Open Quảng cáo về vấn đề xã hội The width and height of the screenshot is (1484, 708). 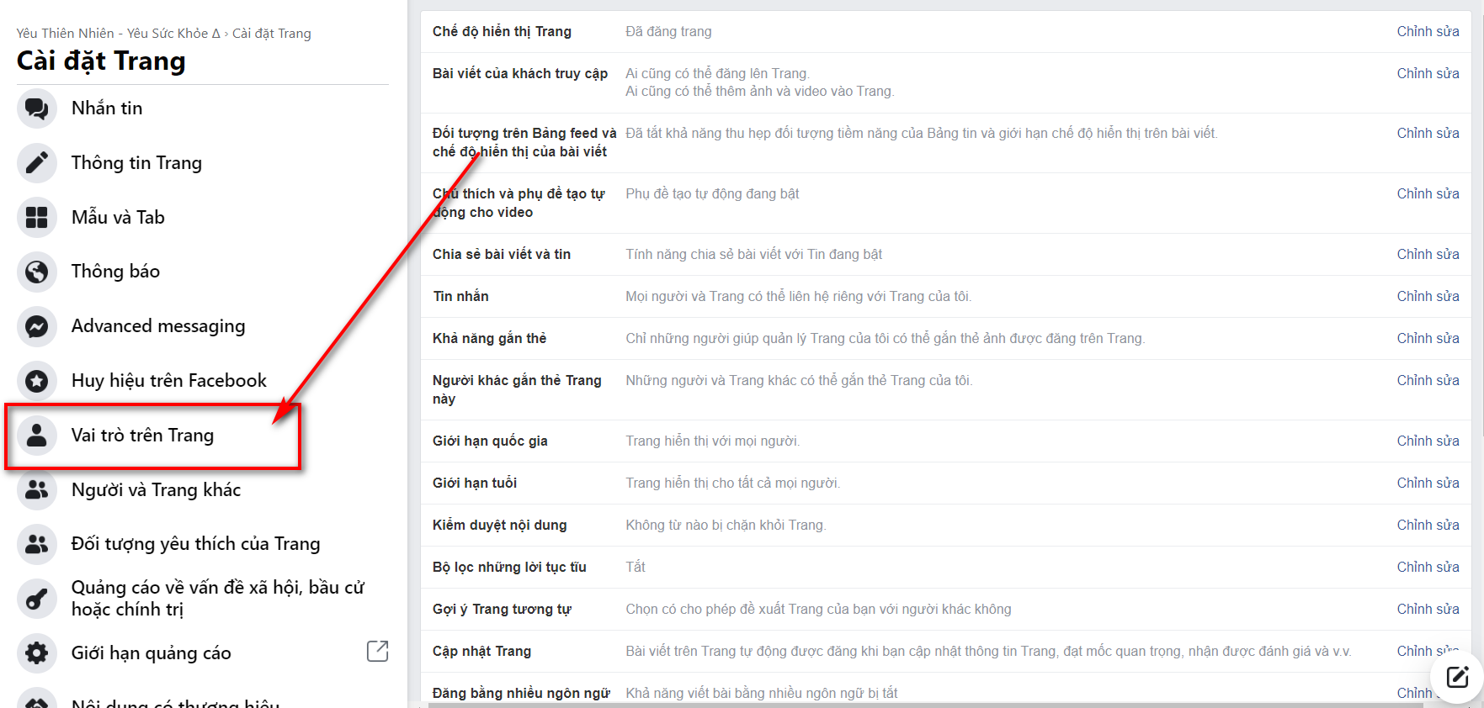click(x=218, y=599)
